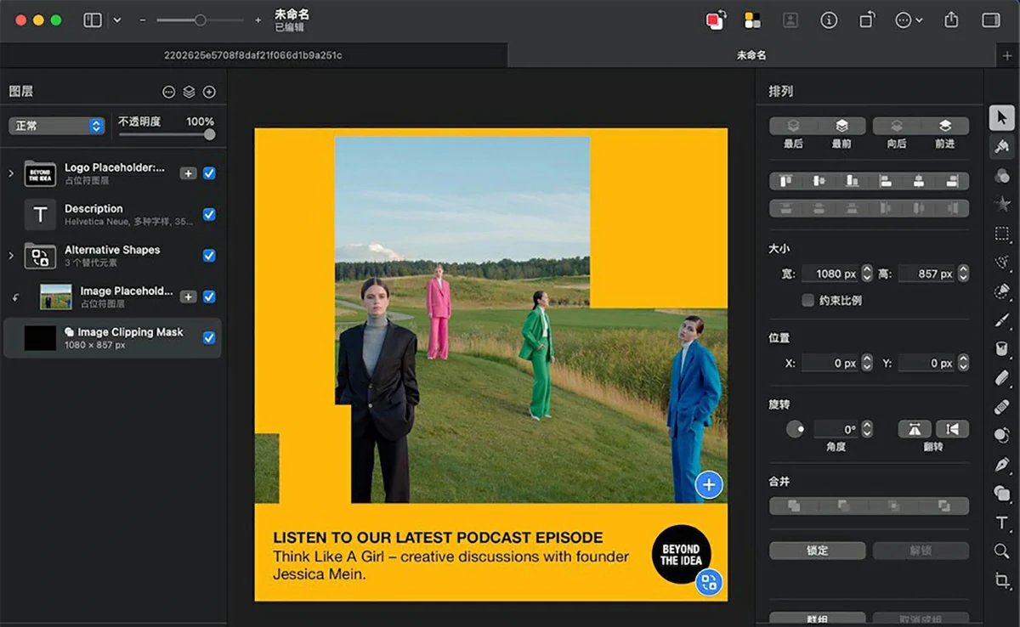
Task: Open the color palette toolbar icon
Action: [752, 20]
